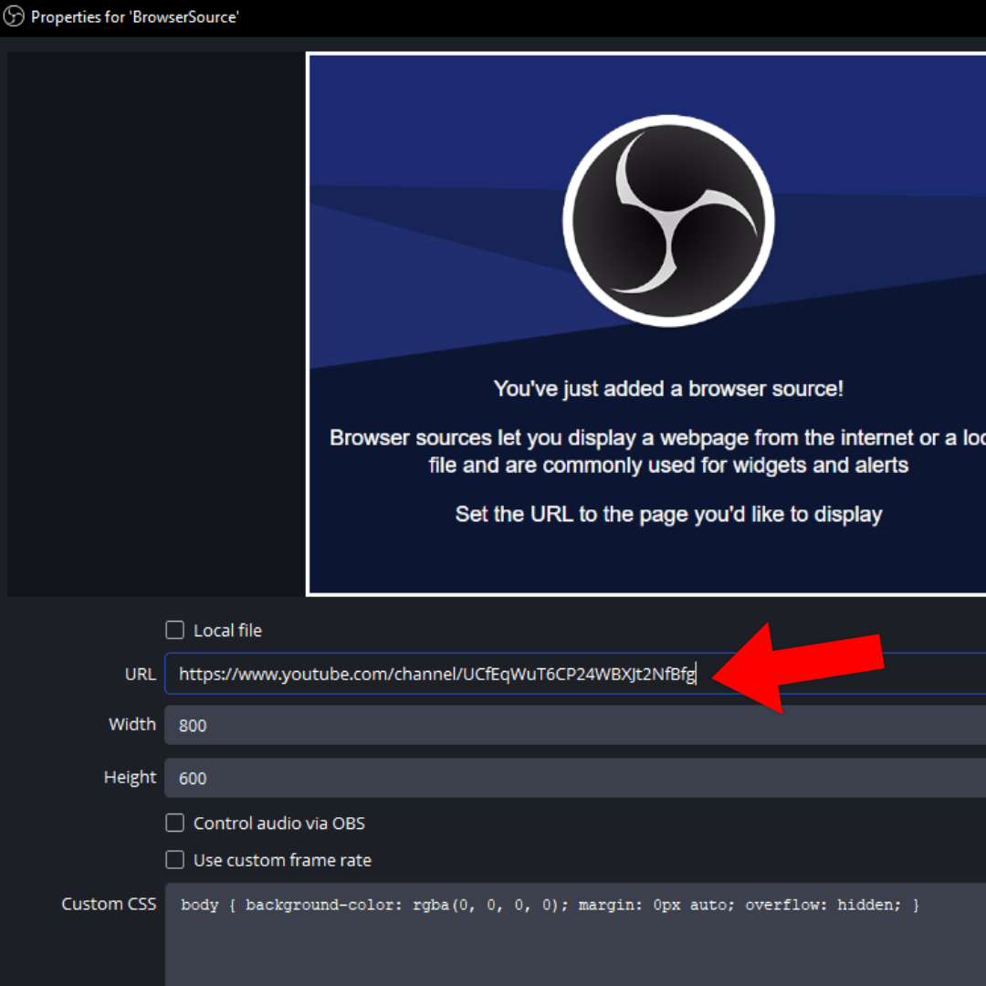
Task: Enable the Local file checkbox
Action: [x=174, y=630]
